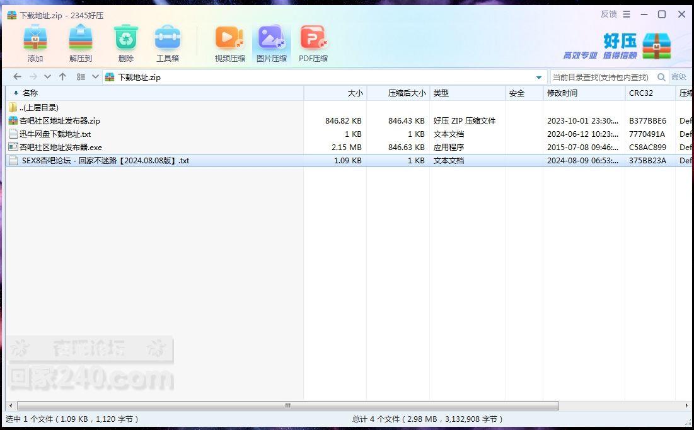
Task: Click the 总计 4 个文件 status text
Action: (x=427, y=419)
